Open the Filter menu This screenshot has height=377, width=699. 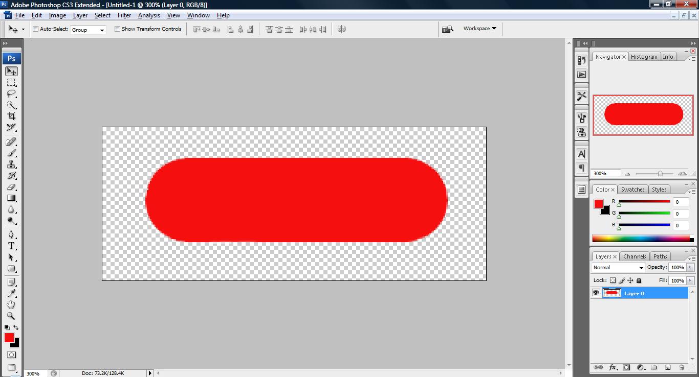click(x=124, y=15)
